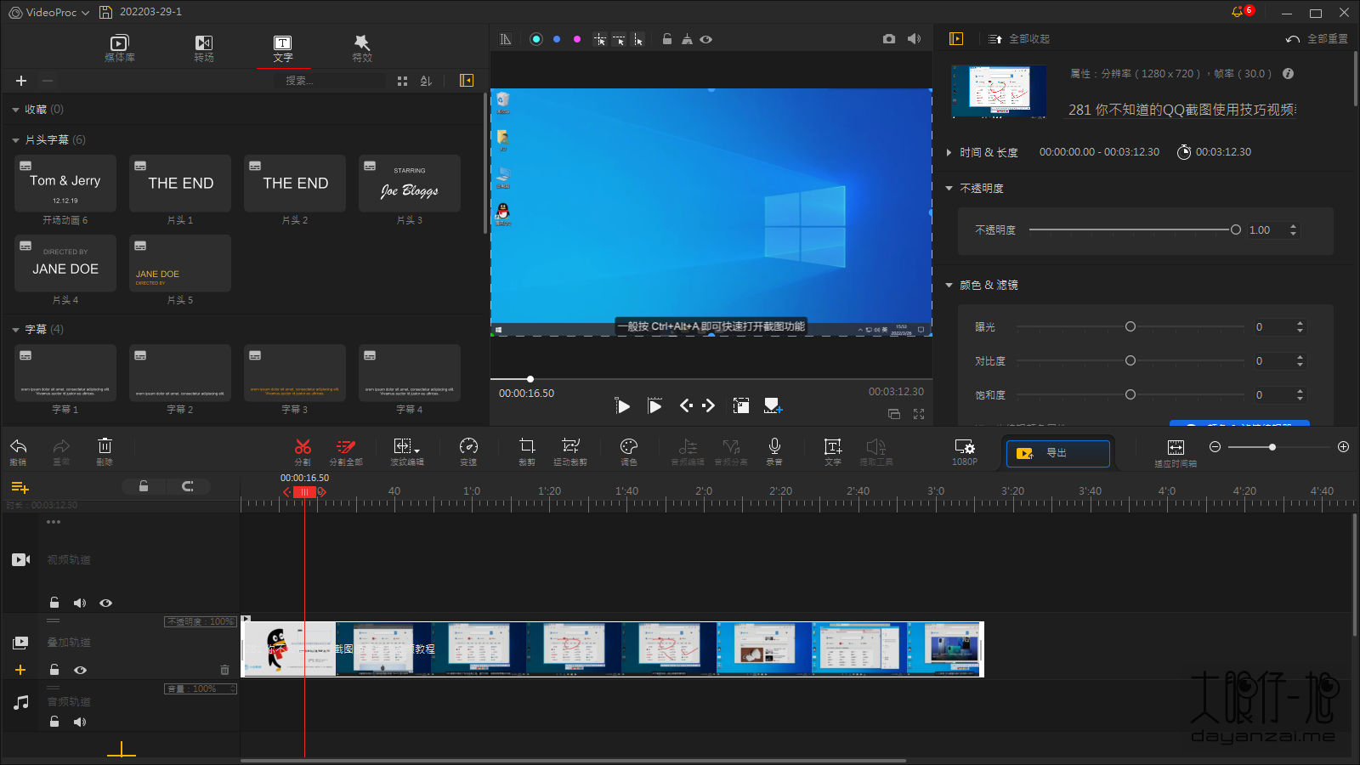Select the 片头 1 THE END template
1360x765 pixels.
coord(180,183)
